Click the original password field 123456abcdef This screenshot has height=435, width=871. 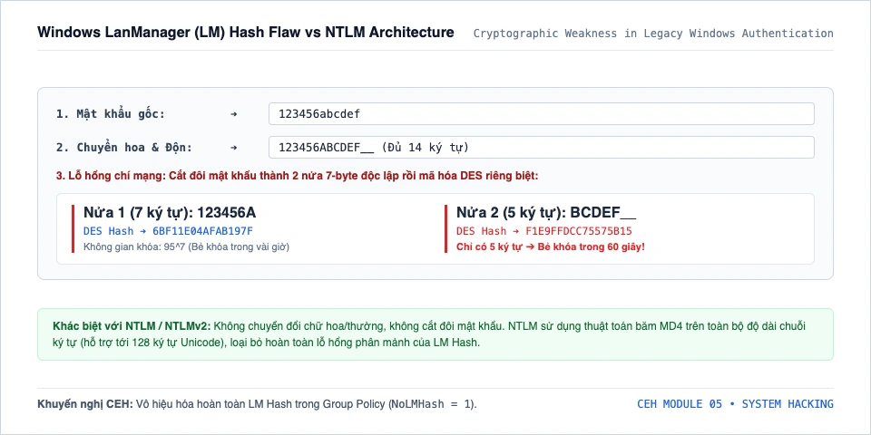tap(541, 114)
